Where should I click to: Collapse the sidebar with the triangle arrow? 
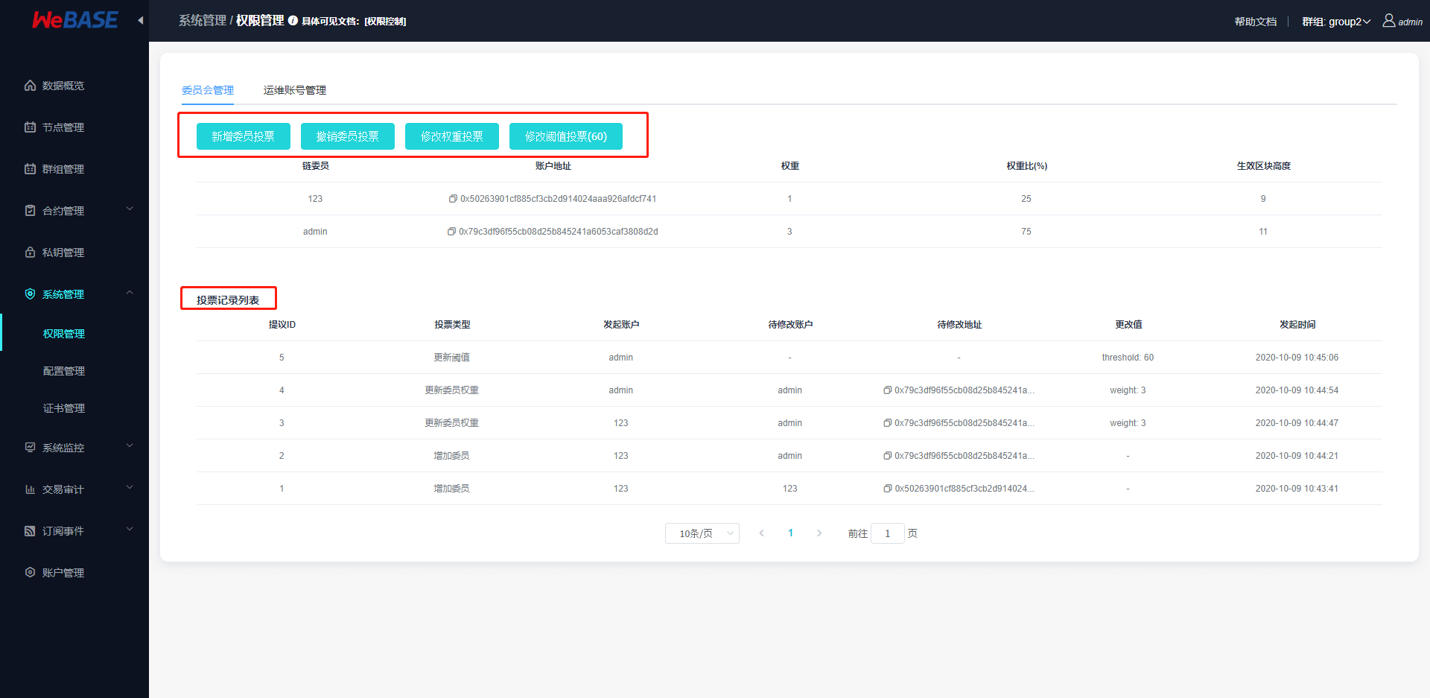pyautogui.click(x=141, y=20)
